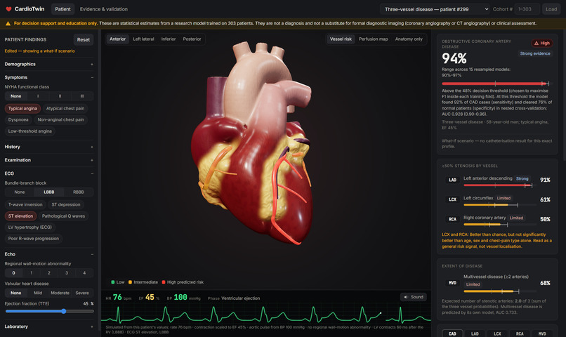Toggle the Non-anginal chest pain chip
Viewport: 566px width, 337px height.
(x=60, y=120)
